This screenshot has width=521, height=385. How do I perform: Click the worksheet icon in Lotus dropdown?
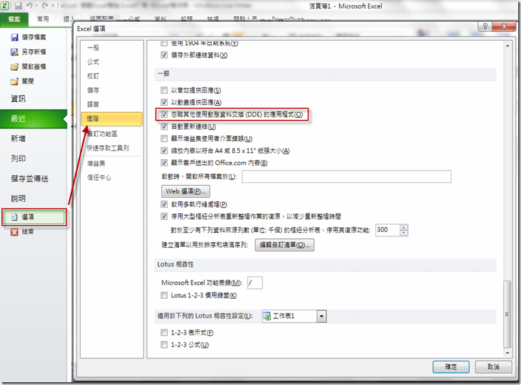(267, 316)
